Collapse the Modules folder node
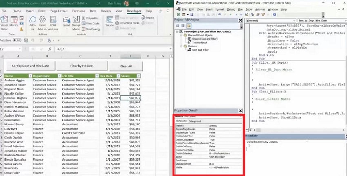 [x=181, y=46]
